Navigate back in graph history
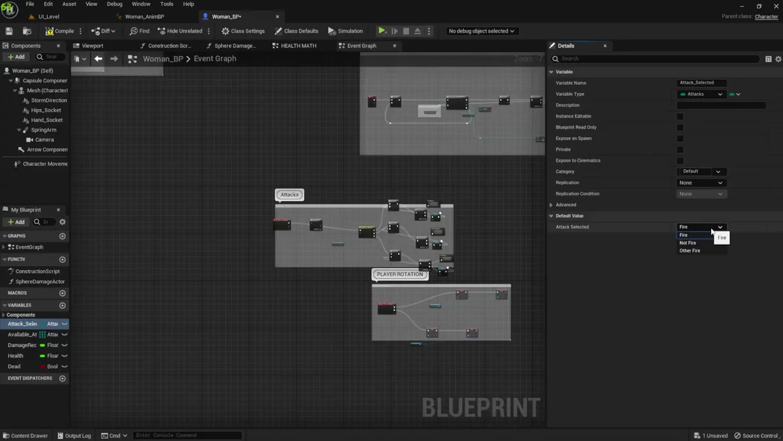Screen dimensions: 783x441 (x=99, y=59)
